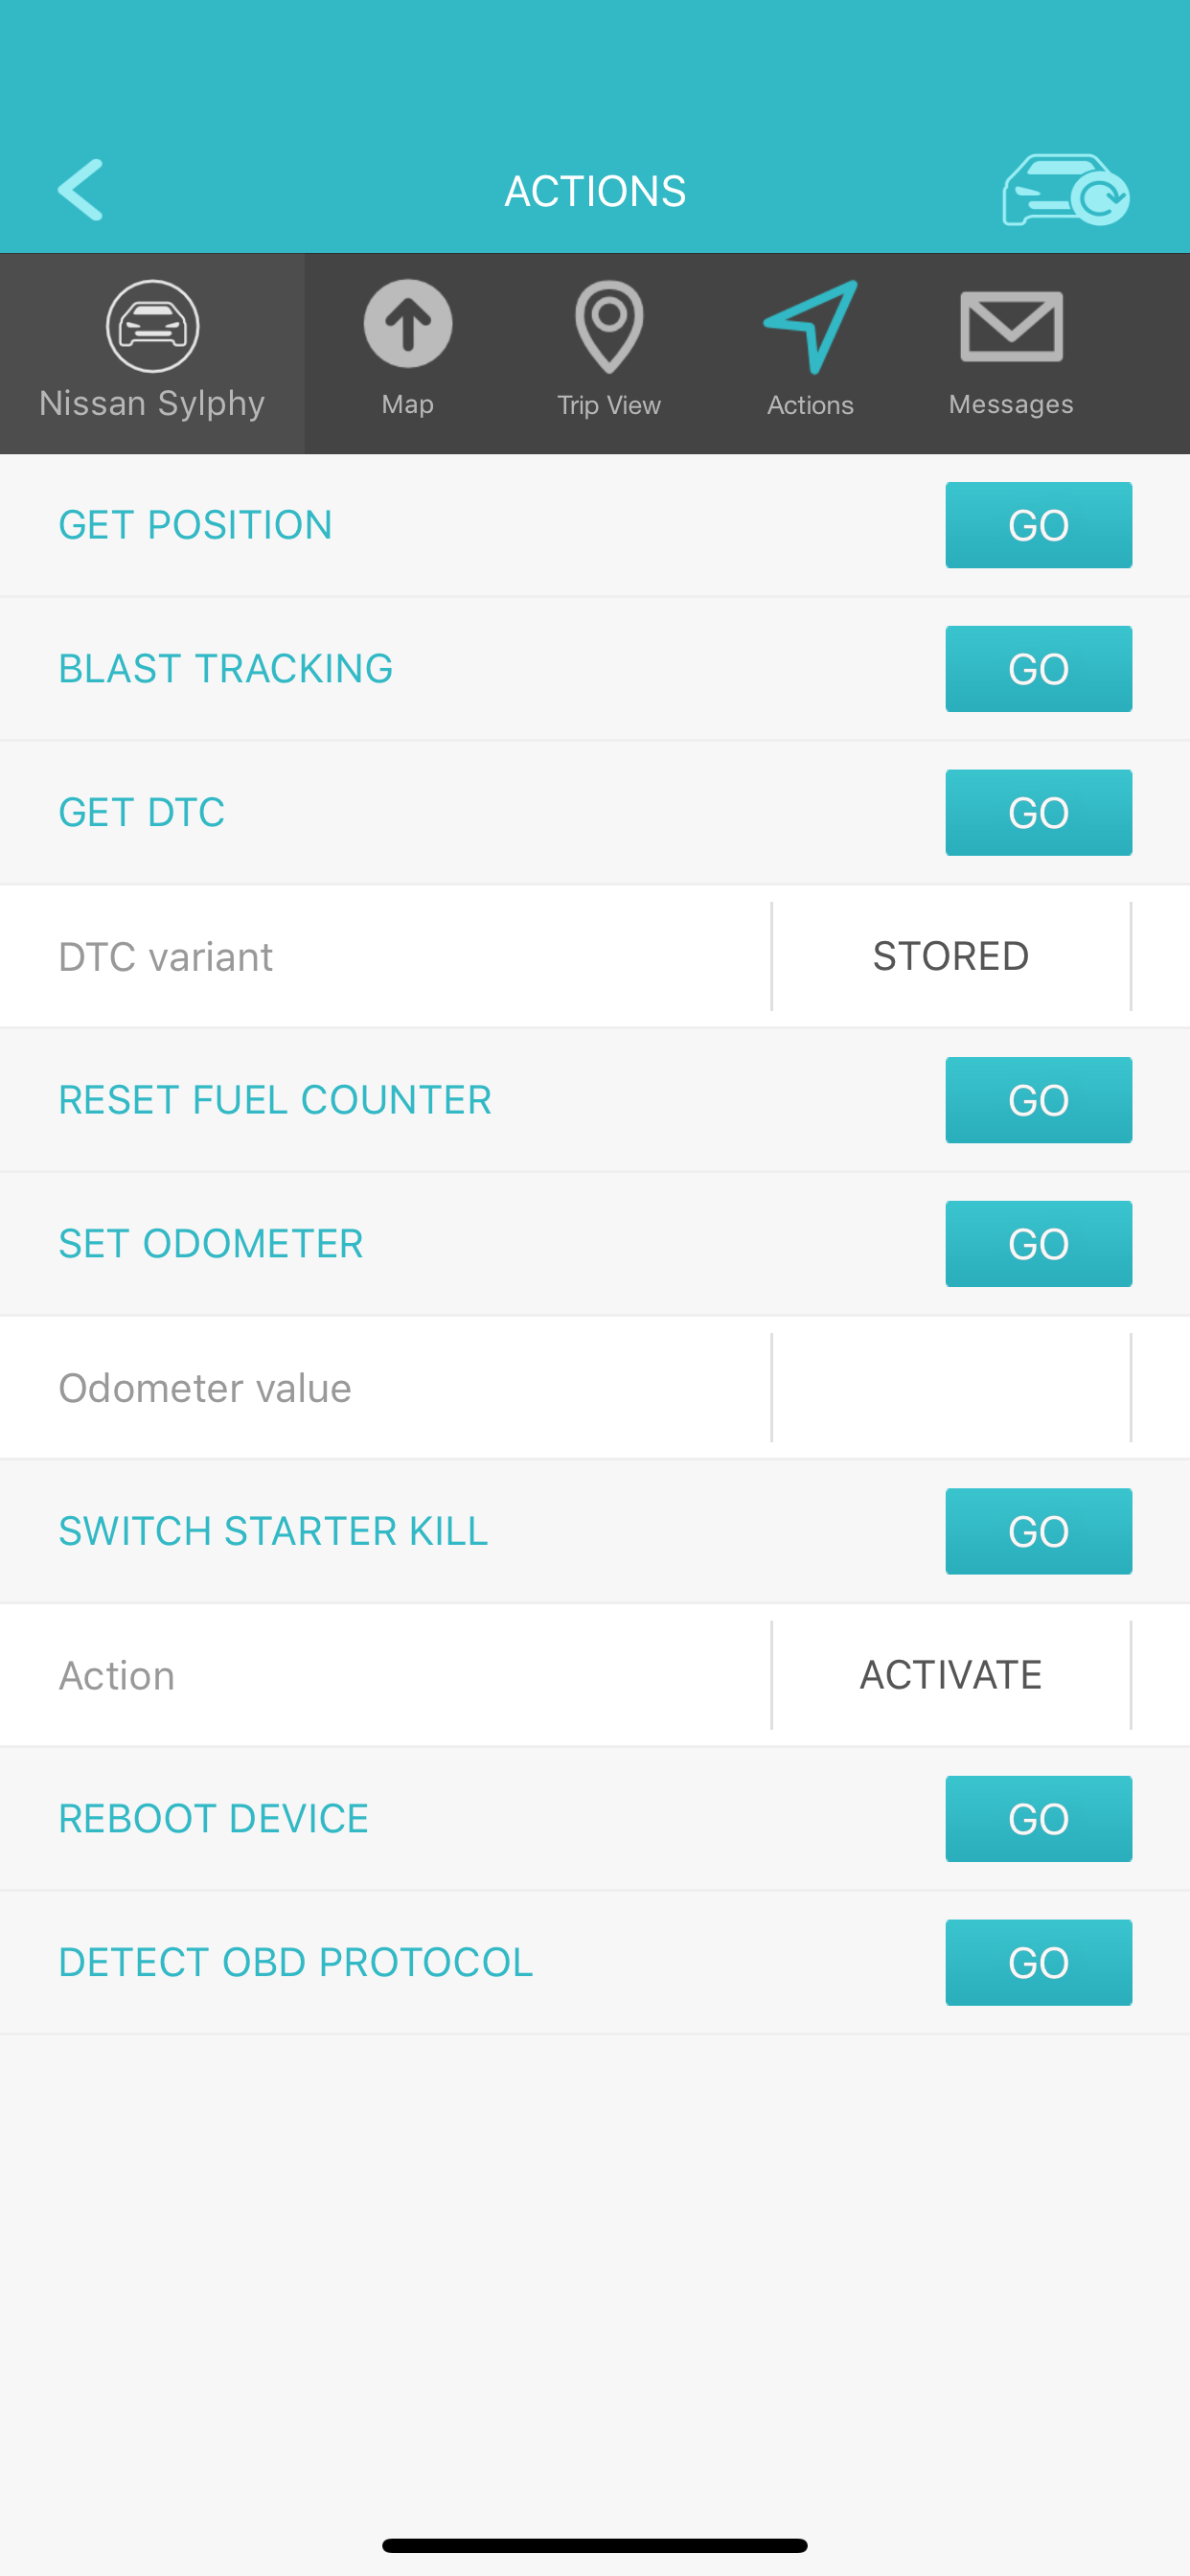The width and height of the screenshot is (1190, 2576).
Task: Tap GO for Get DTC
Action: pos(1038,813)
